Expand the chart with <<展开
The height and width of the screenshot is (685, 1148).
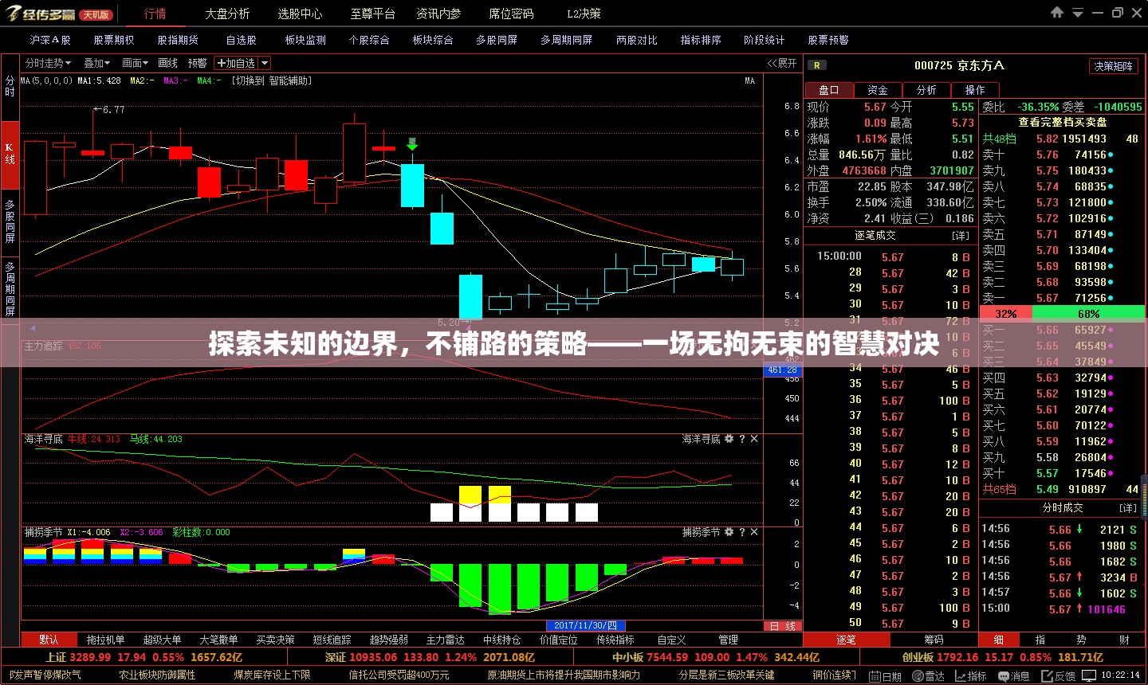pyautogui.click(x=782, y=63)
